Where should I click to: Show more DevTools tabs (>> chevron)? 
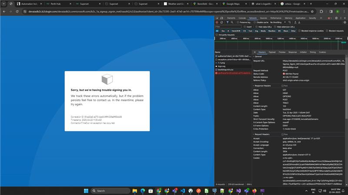coord(321,18)
